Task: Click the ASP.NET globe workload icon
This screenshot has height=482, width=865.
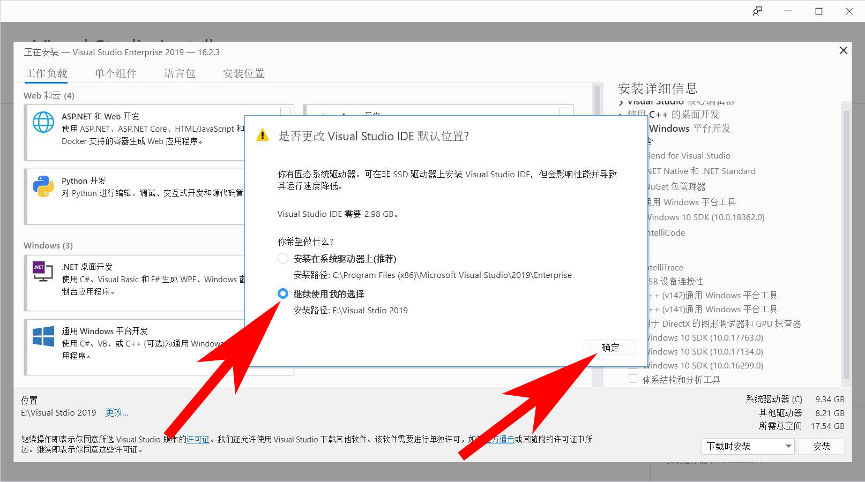Action: pos(43,122)
